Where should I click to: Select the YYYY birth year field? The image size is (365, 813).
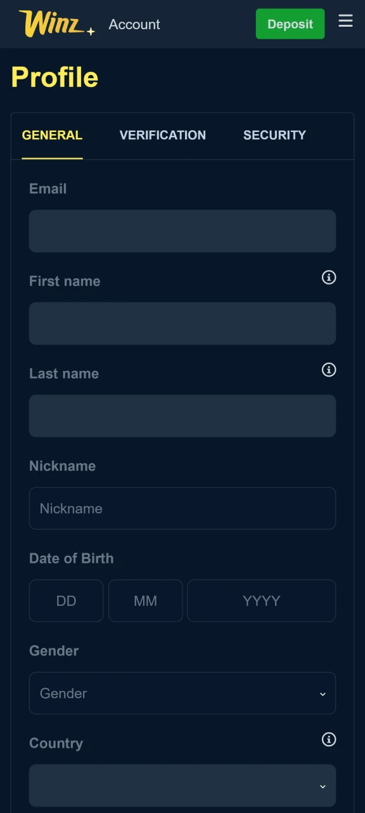261,600
